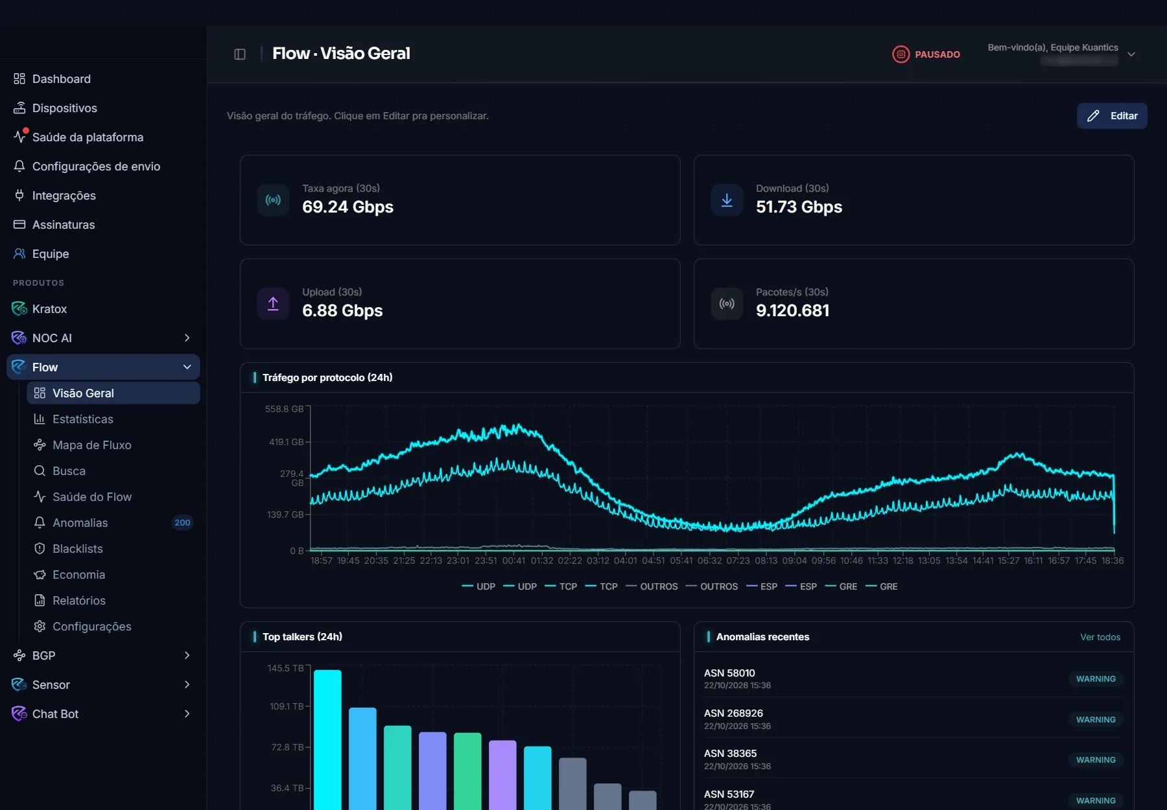Toggle the sidebar collapse icon
Viewport: 1167px width, 810px height.
240,54
